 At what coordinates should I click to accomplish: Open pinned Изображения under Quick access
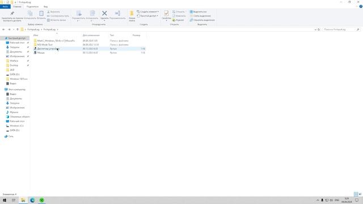pos(17,57)
